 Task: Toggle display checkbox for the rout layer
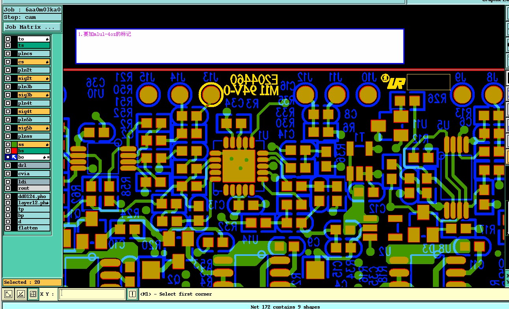[8, 188]
